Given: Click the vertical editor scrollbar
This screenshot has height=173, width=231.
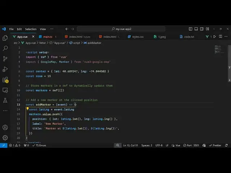Looking at the screenshot, I should (x=230, y=63).
